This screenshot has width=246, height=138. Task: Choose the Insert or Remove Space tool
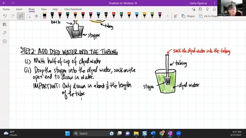coord(36,16)
